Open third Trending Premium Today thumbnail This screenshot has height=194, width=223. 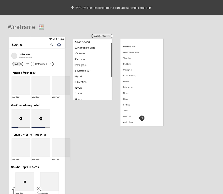point(61,148)
